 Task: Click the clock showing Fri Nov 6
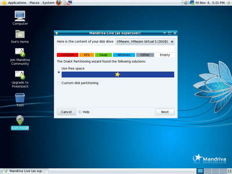point(210,3)
